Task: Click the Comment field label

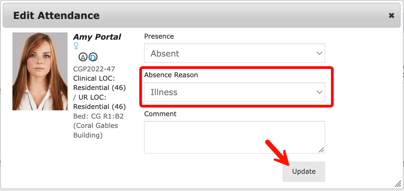Action: click(x=160, y=114)
